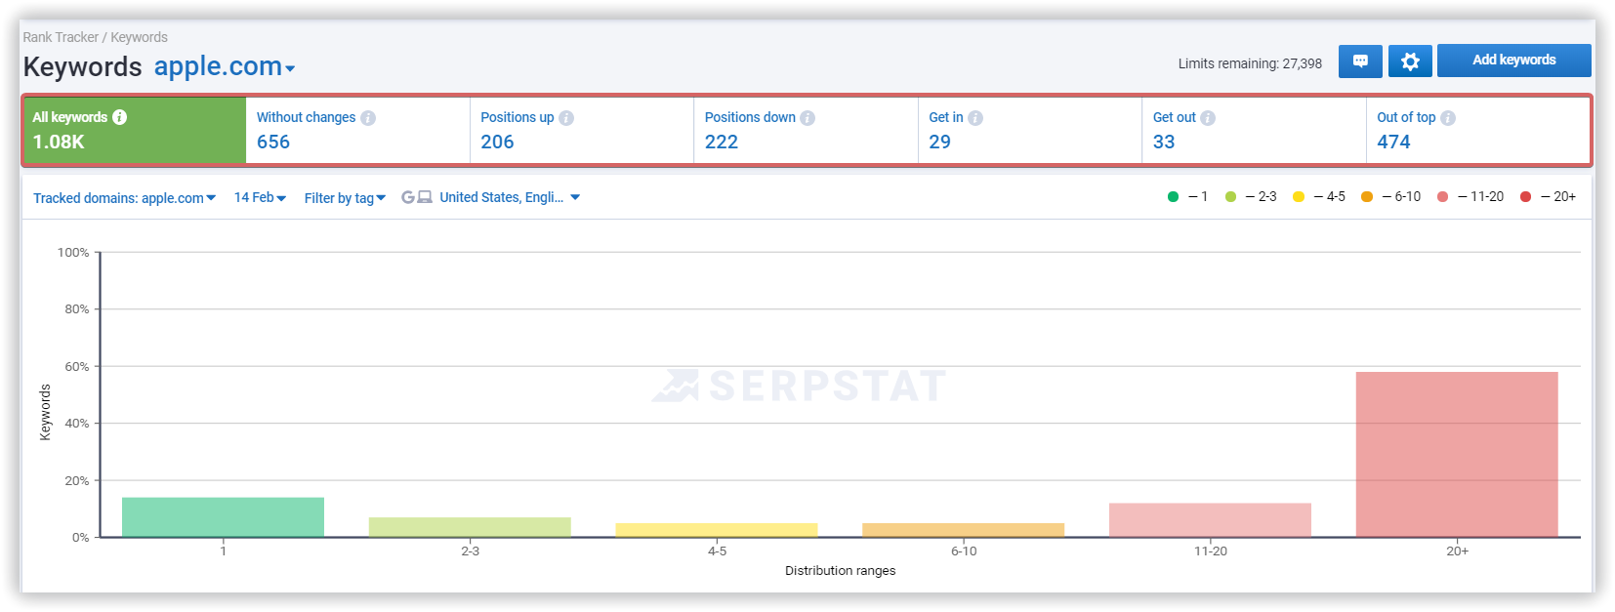This screenshot has height=612, width=1615.
Task: Toggle position 1 series in legend
Action: click(x=1187, y=196)
